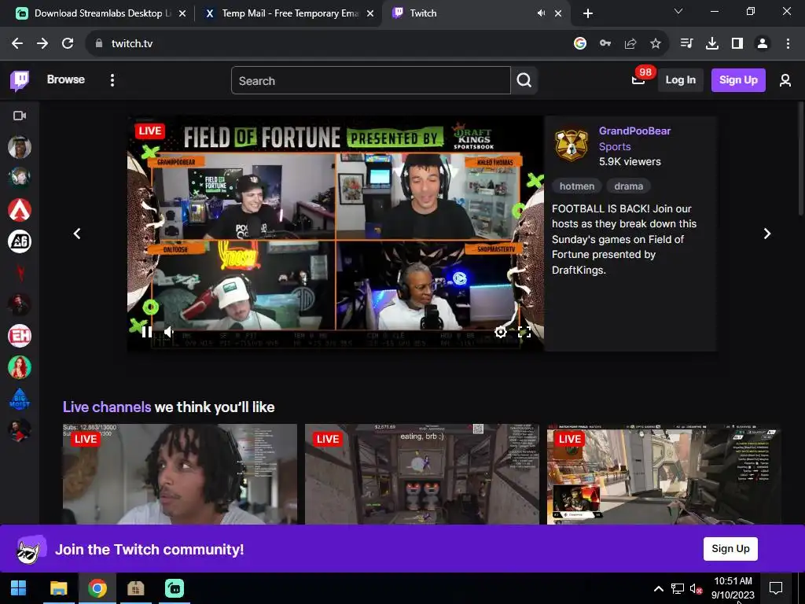Open the saved passwords key icon
The width and height of the screenshot is (805, 604).
click(605, 44)
